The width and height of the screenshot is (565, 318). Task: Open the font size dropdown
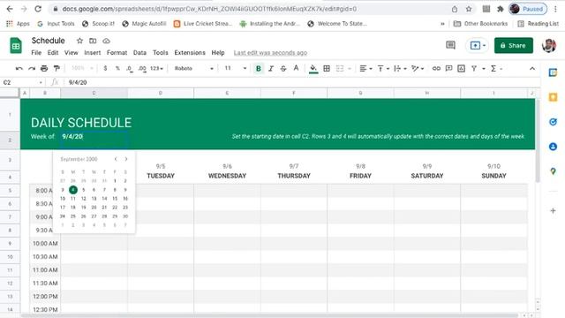click(x=236, y=68)
